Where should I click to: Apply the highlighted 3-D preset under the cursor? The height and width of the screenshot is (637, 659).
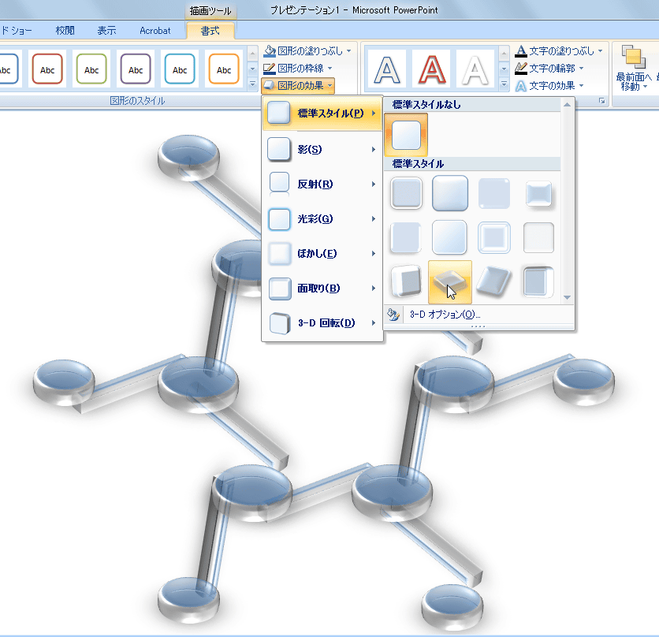[x=449, y=281]
